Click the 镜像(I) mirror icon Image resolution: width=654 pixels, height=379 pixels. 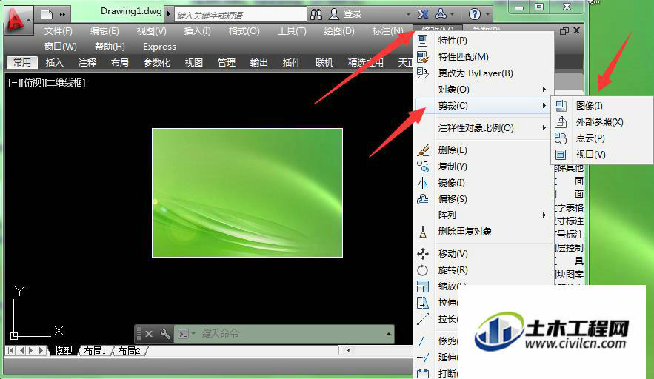[422, 183]
